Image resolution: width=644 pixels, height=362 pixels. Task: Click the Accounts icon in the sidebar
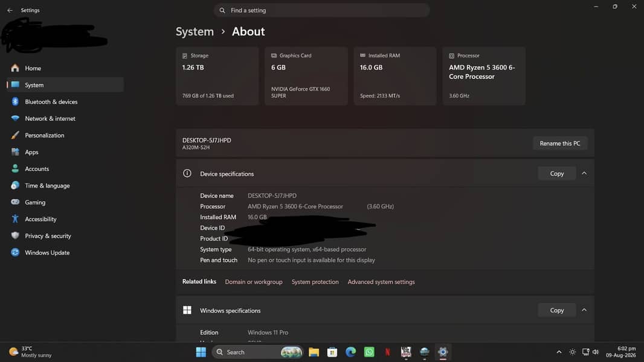point(15,168)
